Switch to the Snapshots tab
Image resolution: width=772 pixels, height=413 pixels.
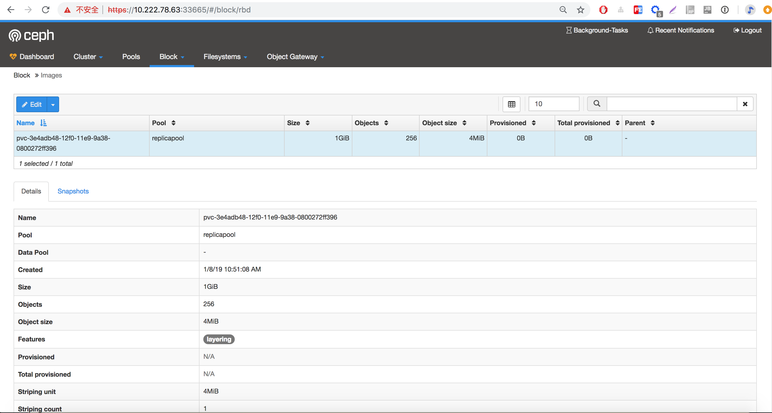[73, 191]
